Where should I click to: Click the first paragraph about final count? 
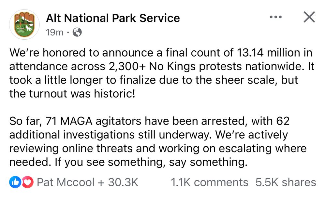pyautogui.click(x=160, y=73)
